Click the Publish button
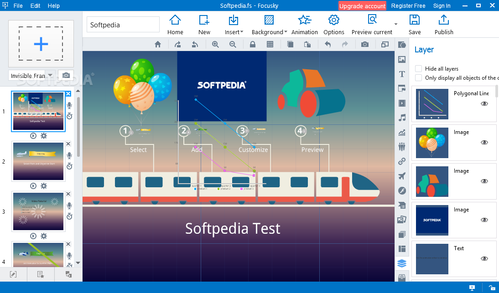 click(444, 25)
